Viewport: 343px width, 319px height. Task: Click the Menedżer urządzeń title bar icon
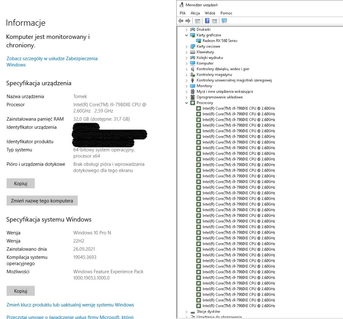pos(181,5)
